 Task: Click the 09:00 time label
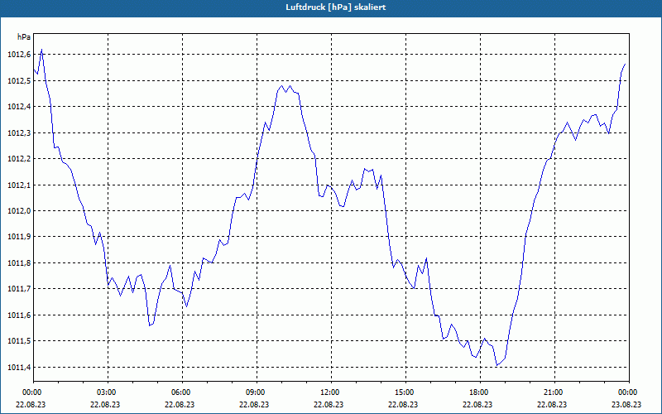257,392
